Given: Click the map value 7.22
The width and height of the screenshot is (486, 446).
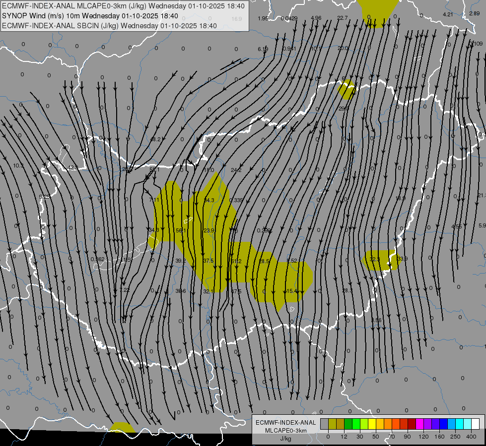Looking at the screenshot, I should tap(125, 290).
